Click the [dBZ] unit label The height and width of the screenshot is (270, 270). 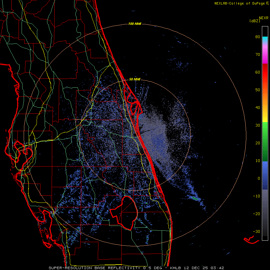pyautogui.click(x=255, y=21)
